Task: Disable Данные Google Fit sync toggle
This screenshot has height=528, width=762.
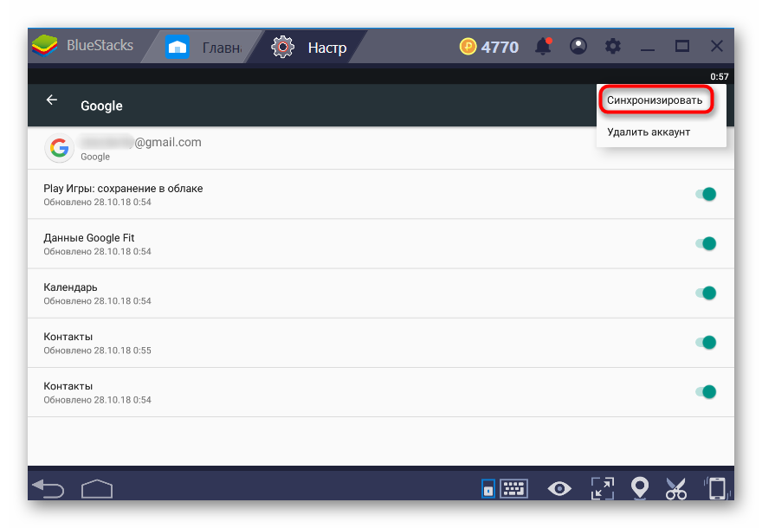Action: (707, 243)
